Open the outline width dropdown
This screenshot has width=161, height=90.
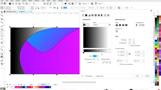71,8
